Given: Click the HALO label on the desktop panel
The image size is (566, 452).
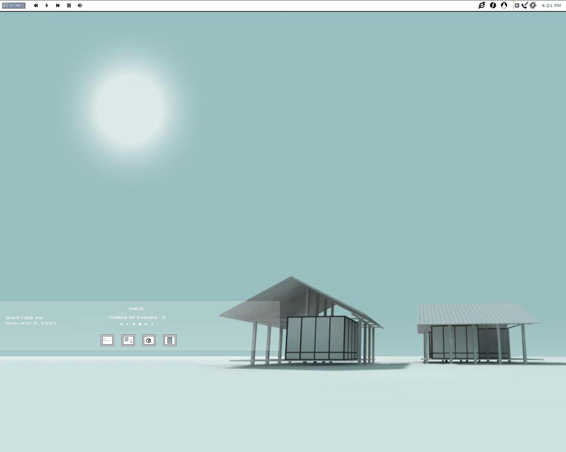Looking at the screenshot, I should point(136,309).
